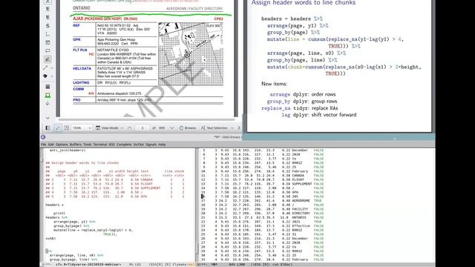Open the 150% zoom level combo box
The height and width of the screenshot is (267, 475).
tap(82, 128)
